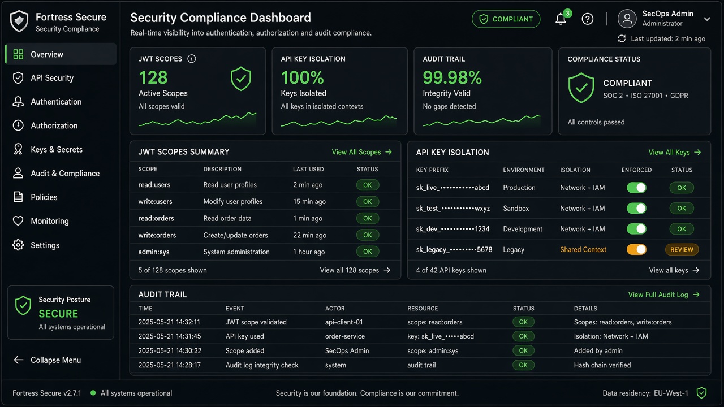Click the Fortress Secure v2.7.1 version text
The image size is (724, 407).
pos(47,393)
